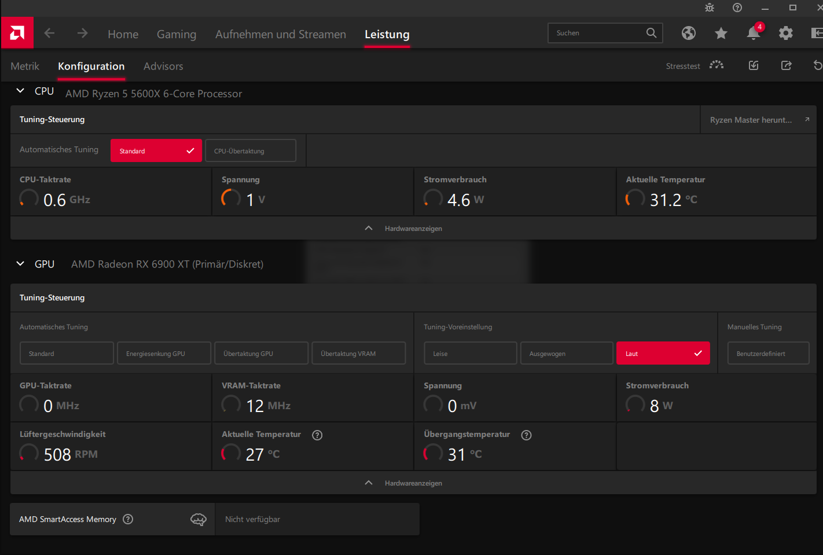
Task: Open the Home tab
Action: (123, 34)
